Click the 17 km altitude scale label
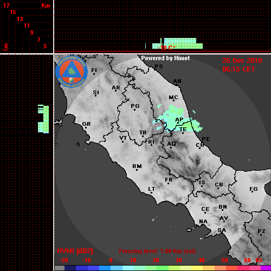 click(x=7, y=5)
